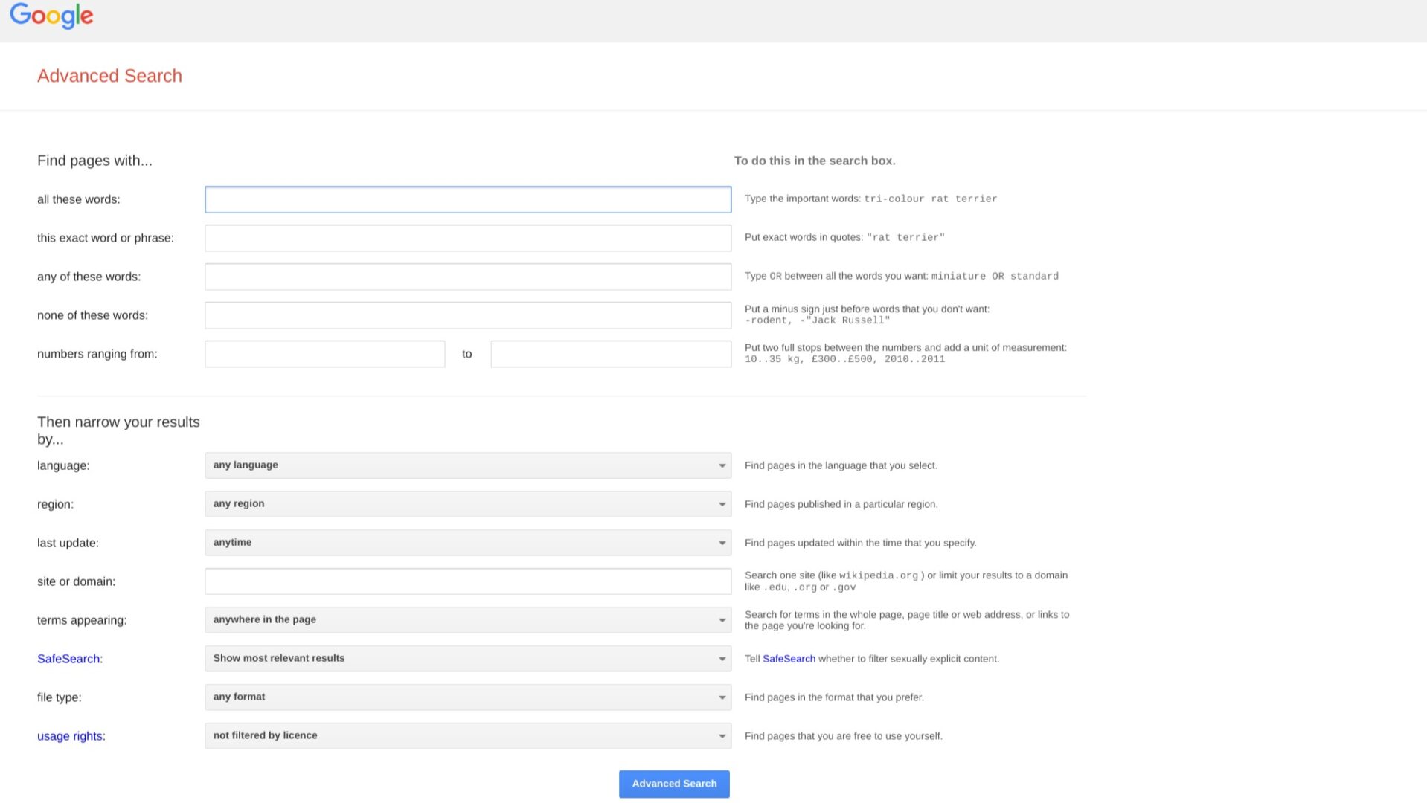Image resolution: width=1427 pixels, height=803 pixels.
Task: Open the SafeSearch dropdown arrow
Action: (720, 658)
